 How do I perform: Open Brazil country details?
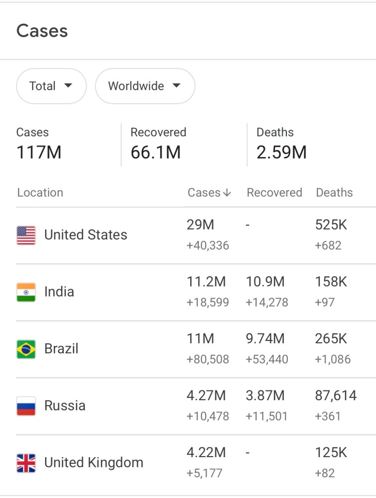pyautogui.click(x=61, y=349)
